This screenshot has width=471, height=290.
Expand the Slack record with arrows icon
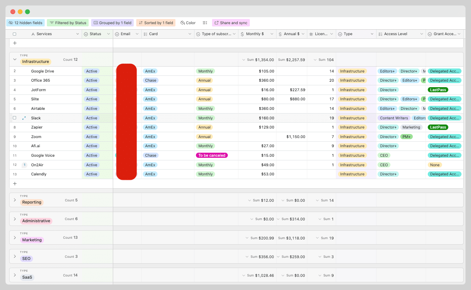(24, 118)
